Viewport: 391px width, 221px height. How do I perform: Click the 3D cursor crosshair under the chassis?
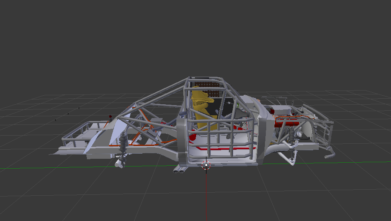[206, 165]
